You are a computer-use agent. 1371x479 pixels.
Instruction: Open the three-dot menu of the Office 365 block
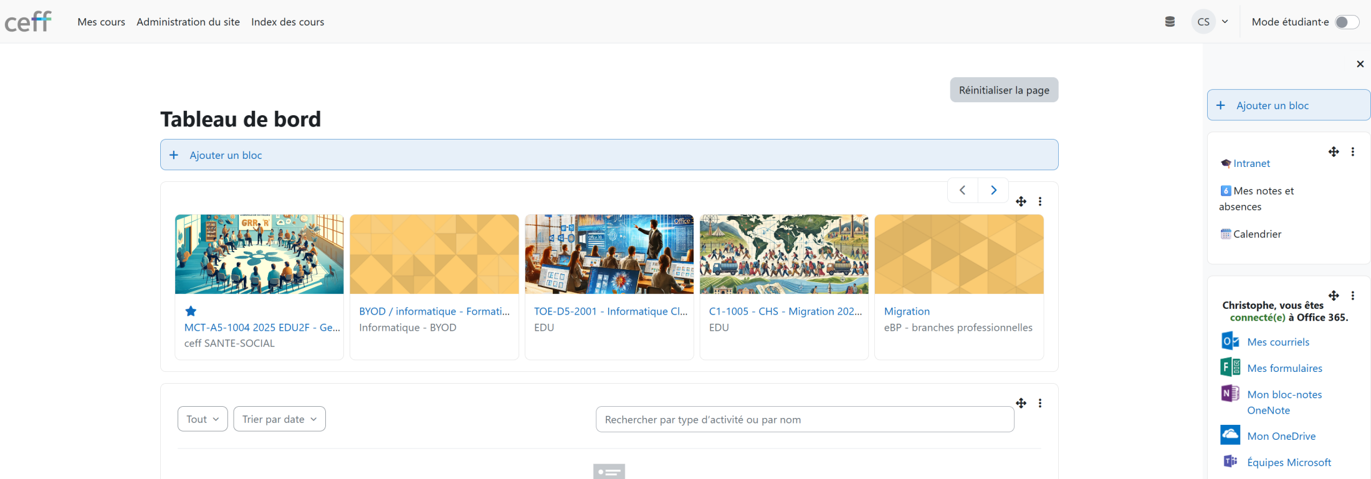click(1353, 295)
